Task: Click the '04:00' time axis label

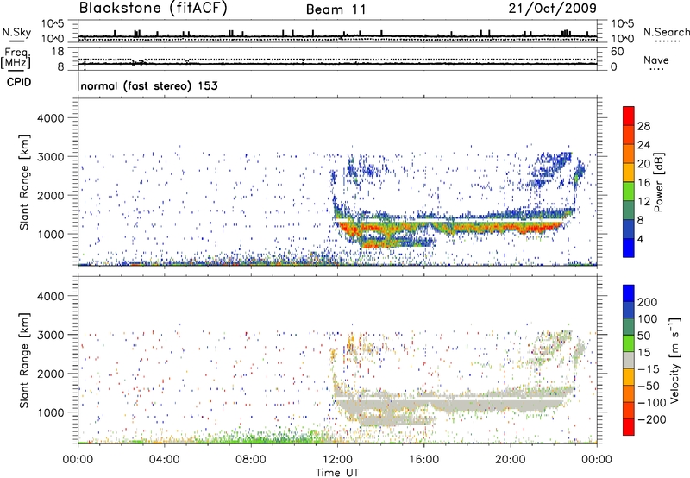Action: click(165, 460)
